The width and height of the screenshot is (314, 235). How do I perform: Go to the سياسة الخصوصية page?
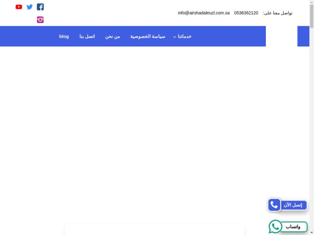click(x=148, y=37)
